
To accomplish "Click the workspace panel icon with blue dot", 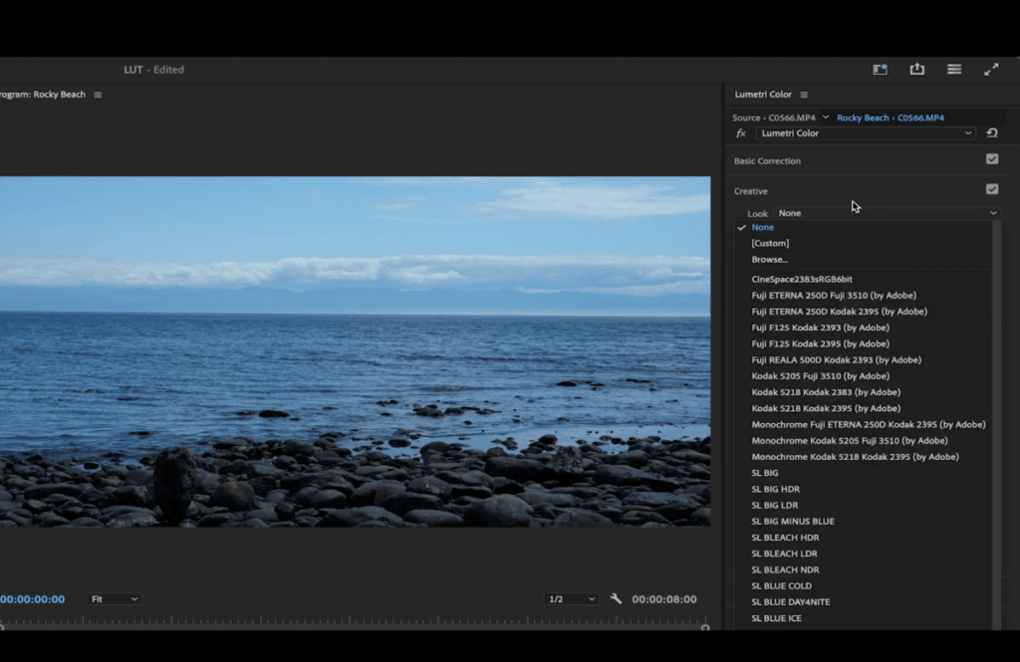I will (x=880, y=69).
